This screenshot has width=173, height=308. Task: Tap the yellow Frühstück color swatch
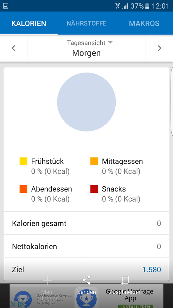tap(23, 161)
